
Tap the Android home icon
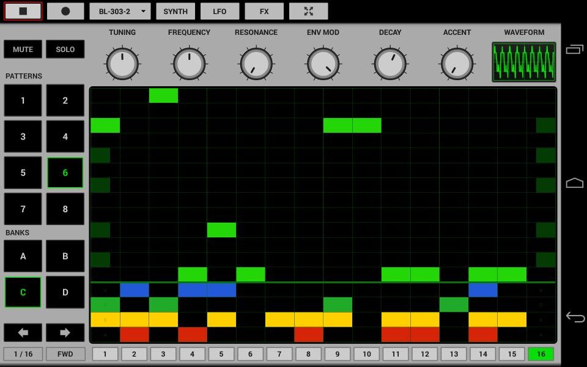575,183
